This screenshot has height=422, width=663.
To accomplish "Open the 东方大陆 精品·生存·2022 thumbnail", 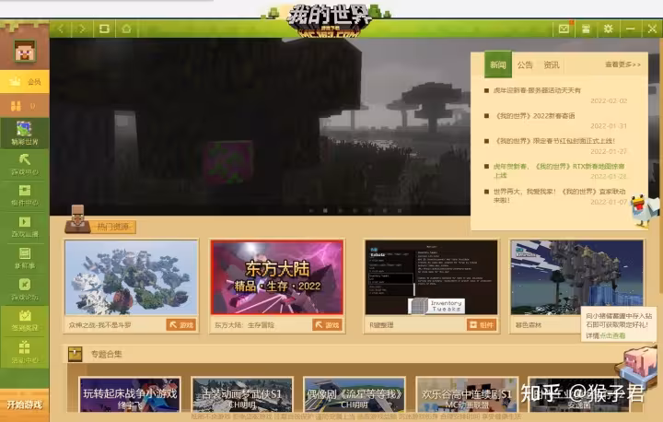I will click(277, 277).
